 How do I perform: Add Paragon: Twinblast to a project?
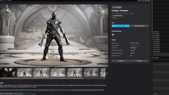[x=121, y=26]
